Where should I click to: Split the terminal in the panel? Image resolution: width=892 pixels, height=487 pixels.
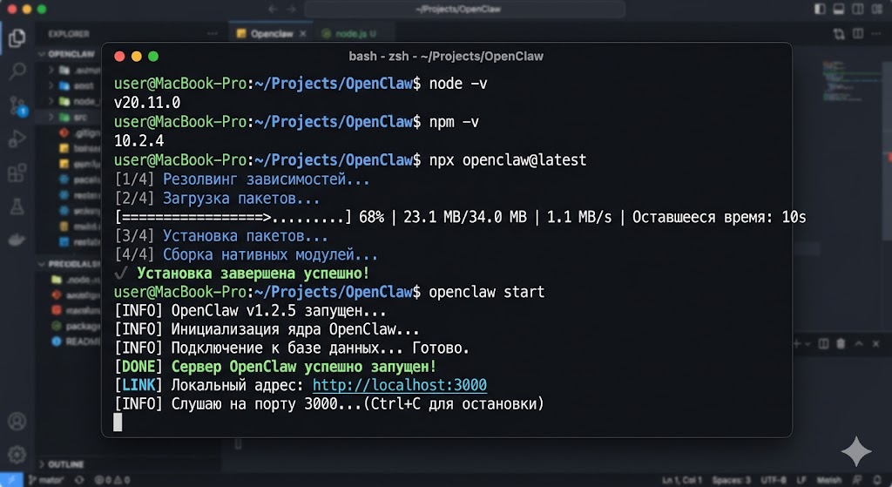(823, 343)
